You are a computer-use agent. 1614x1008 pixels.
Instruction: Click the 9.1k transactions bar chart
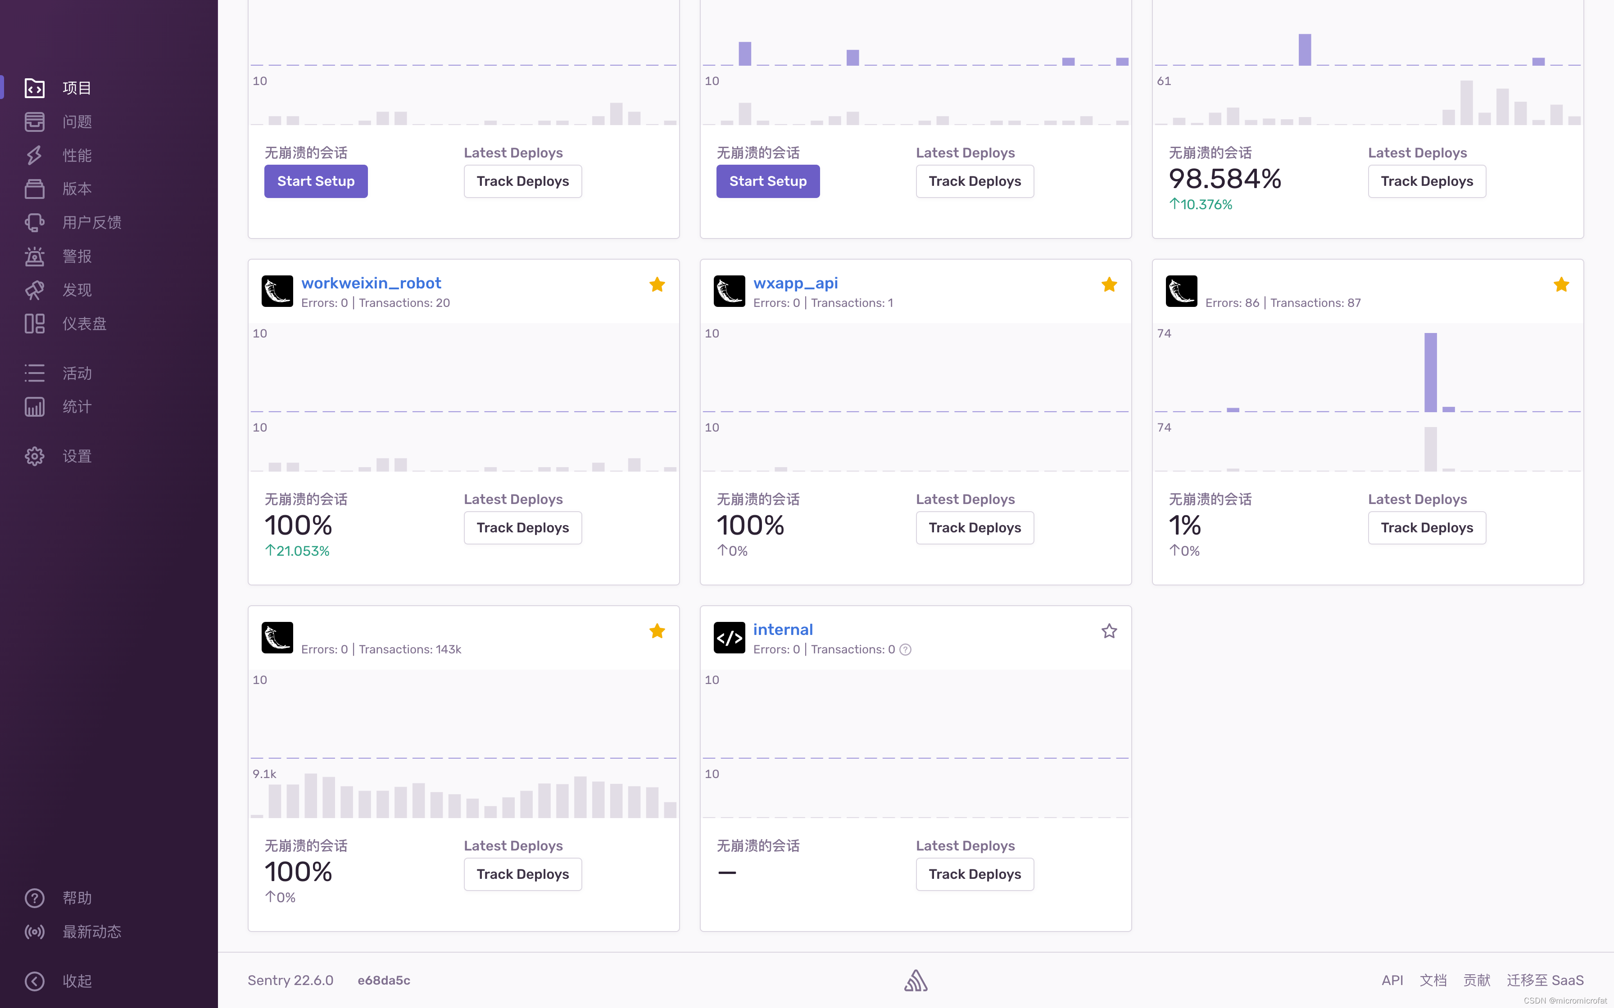(463, 796)
